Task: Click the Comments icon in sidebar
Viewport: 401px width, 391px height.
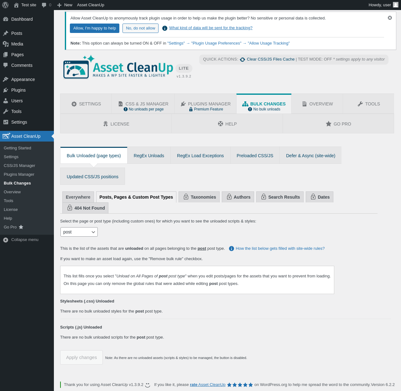Action: point(6,65)
